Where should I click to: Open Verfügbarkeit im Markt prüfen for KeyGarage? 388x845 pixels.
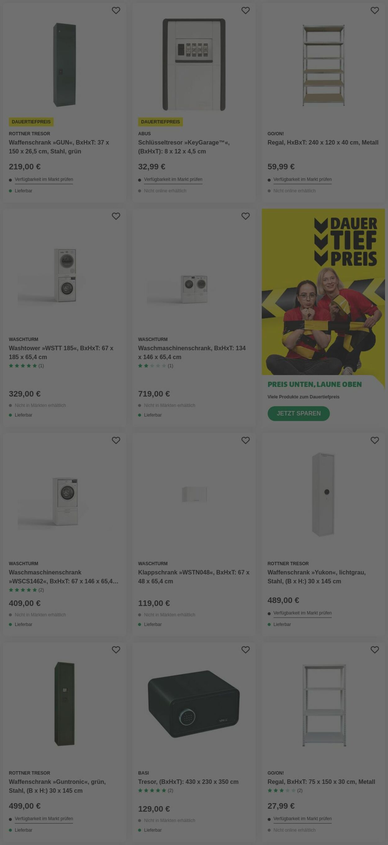coord(173,179)
